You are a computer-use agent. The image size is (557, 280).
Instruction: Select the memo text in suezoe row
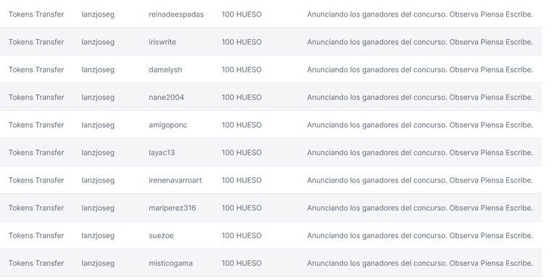coord(420,236)
